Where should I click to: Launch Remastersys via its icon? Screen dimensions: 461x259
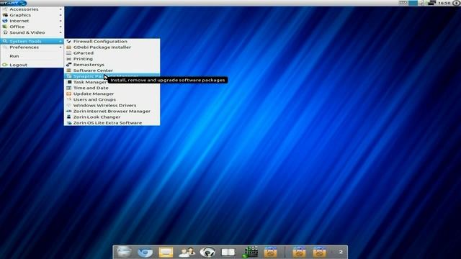coord(69,65)
